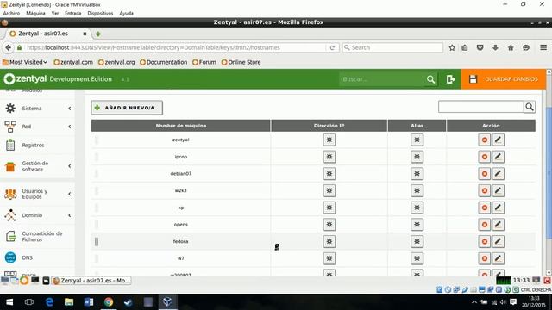
Task: Edit the opens host row
Action: 498,225
